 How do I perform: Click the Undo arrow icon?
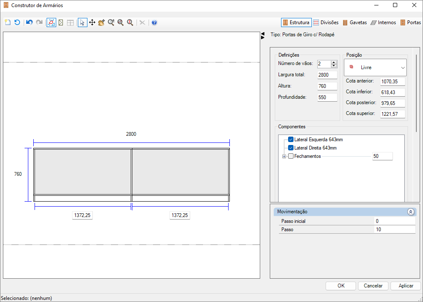29,22
